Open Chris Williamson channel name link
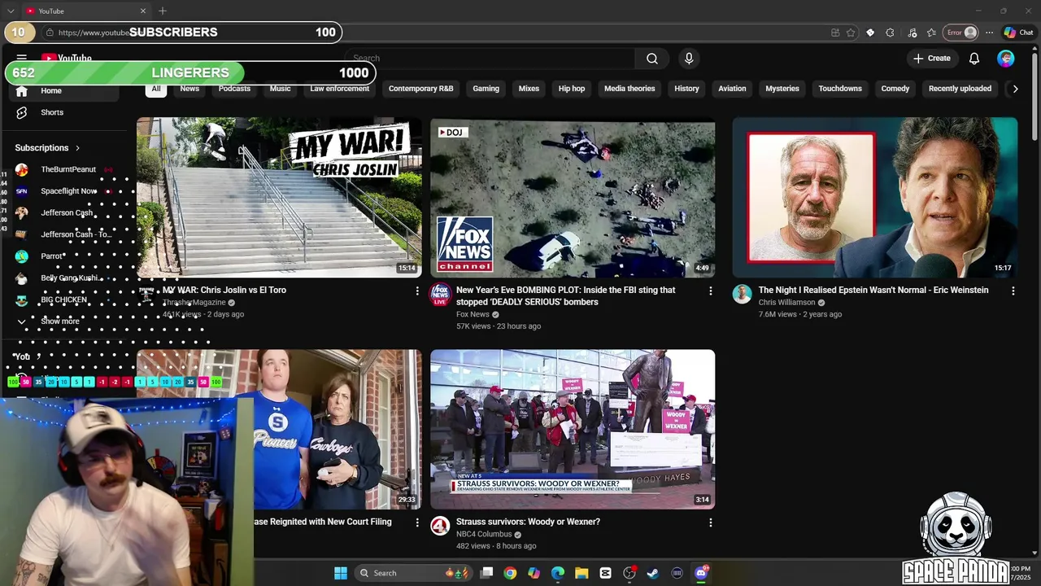1041x586 pixels. 786,302
